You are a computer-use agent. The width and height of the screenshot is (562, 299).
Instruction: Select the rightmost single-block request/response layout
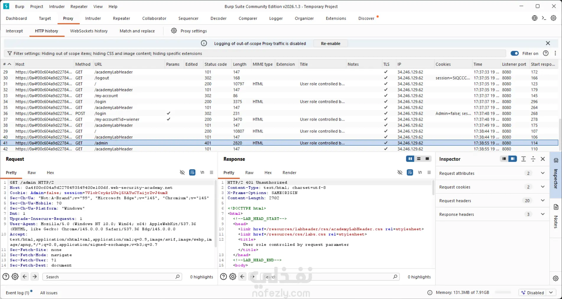(427, 159)
